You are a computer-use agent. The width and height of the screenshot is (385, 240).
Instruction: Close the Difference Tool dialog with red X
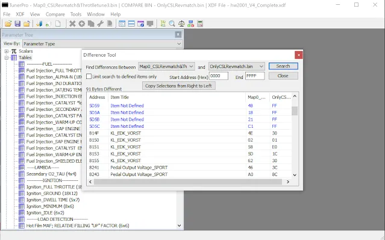[299, 55]
